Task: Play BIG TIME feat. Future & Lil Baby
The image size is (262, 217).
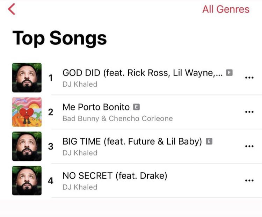Action: [x=132, y=142]
